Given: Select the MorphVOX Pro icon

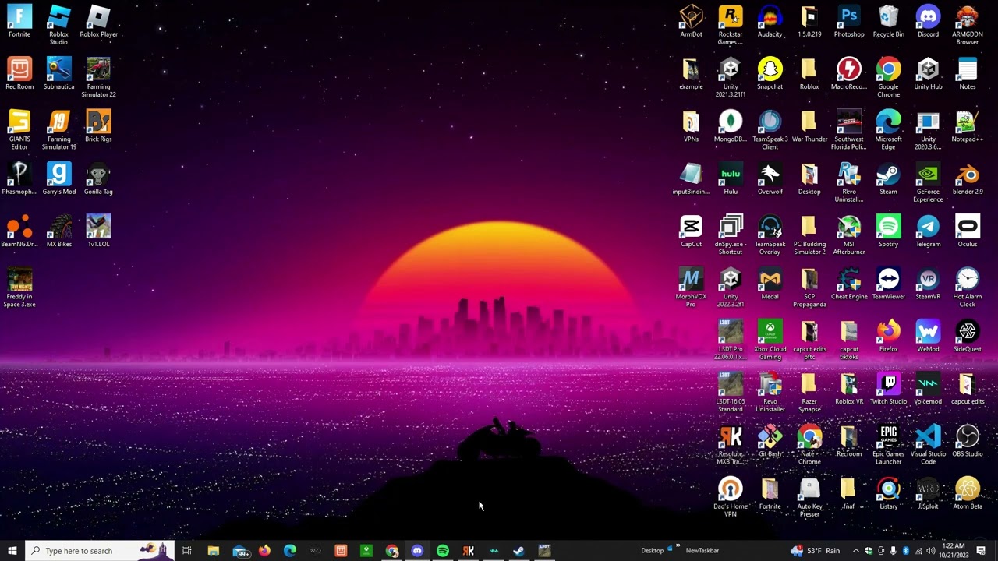Looking at the screenshot, I should click(691, 288).
